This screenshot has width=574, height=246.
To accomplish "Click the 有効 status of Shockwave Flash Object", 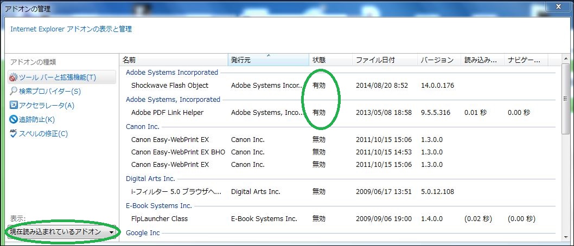I will point(319,86).
